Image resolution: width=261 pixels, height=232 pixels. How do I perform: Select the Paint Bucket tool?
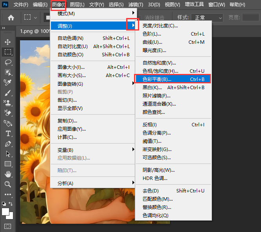8,123
